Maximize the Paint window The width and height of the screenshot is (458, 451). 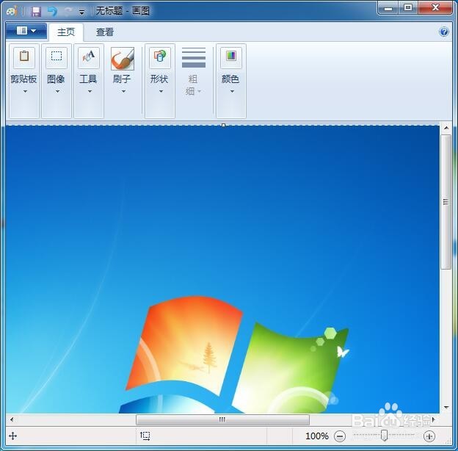coord(408,8)
